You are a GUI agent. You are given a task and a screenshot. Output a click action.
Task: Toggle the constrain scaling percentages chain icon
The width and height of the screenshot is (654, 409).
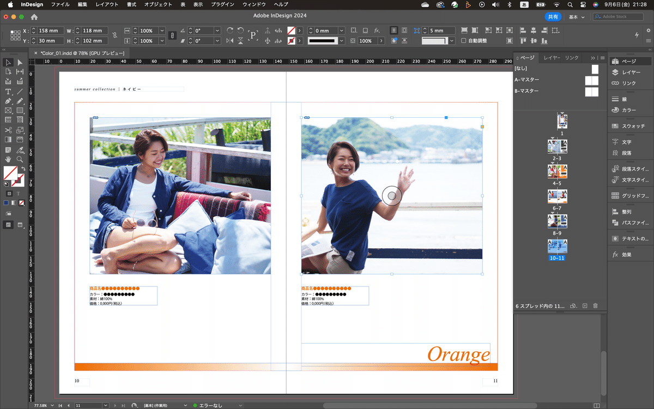point(172,36)
